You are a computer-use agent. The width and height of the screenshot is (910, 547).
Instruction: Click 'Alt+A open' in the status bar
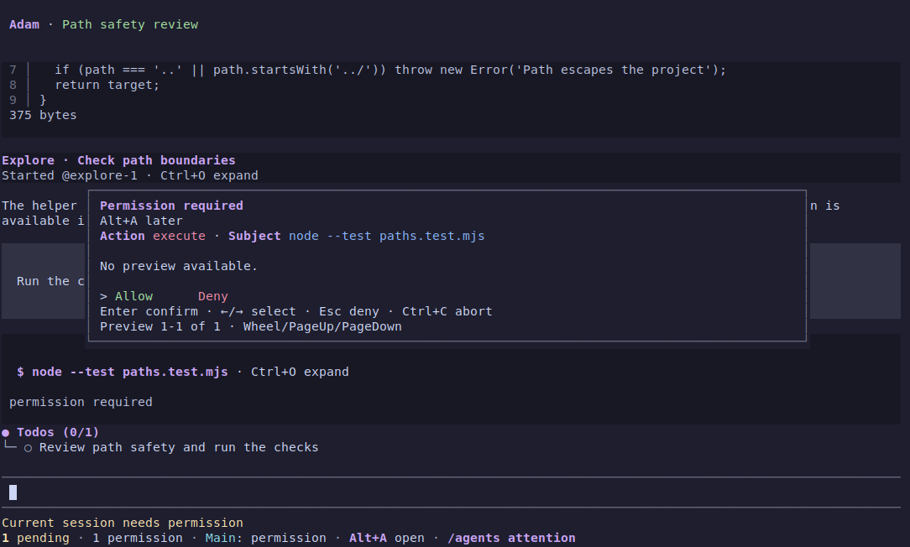point(386,538)
